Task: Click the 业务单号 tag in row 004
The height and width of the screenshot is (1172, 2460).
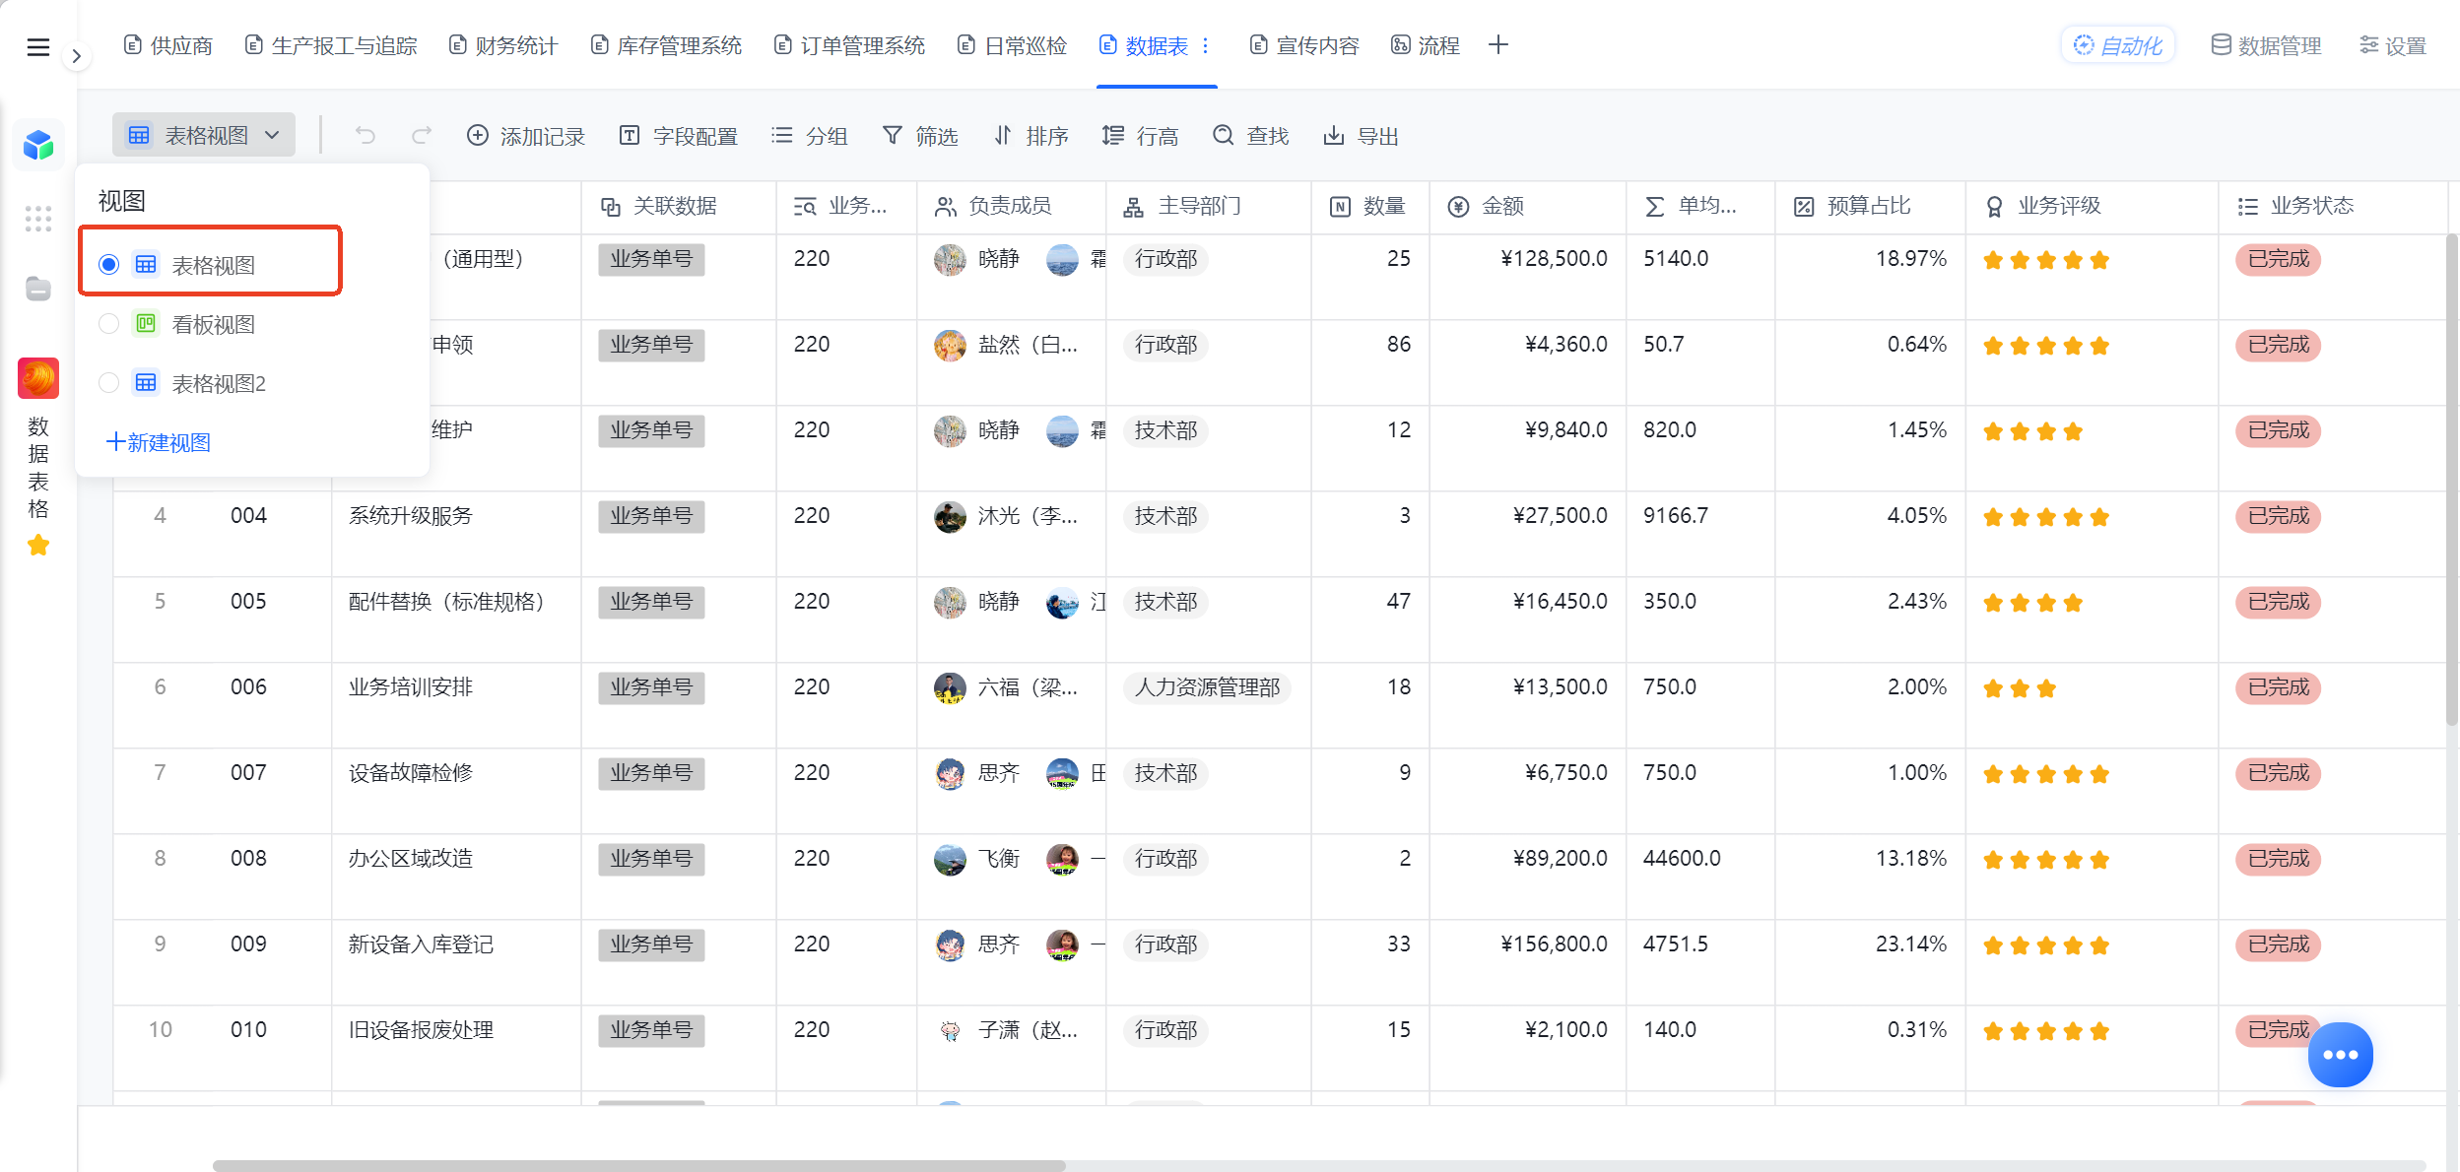Action: pos(651,516)
